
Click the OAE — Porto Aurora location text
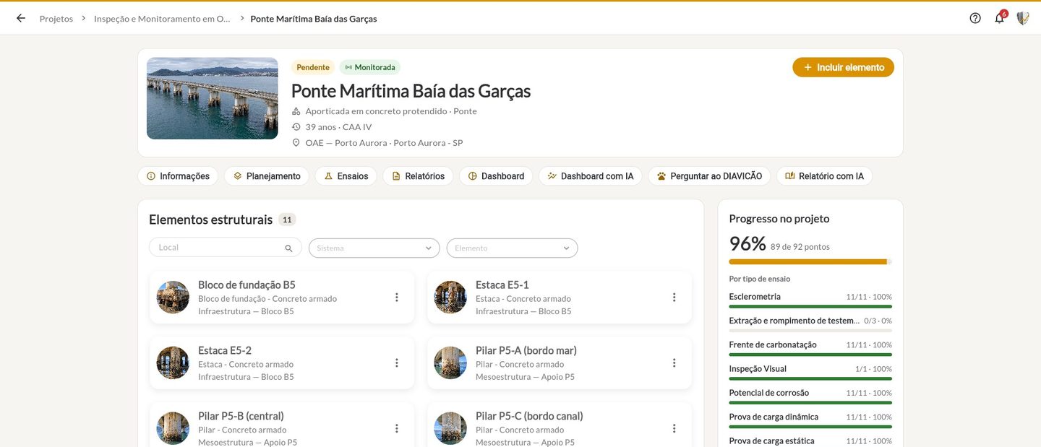pyautogui.click(x=384, y=142)
